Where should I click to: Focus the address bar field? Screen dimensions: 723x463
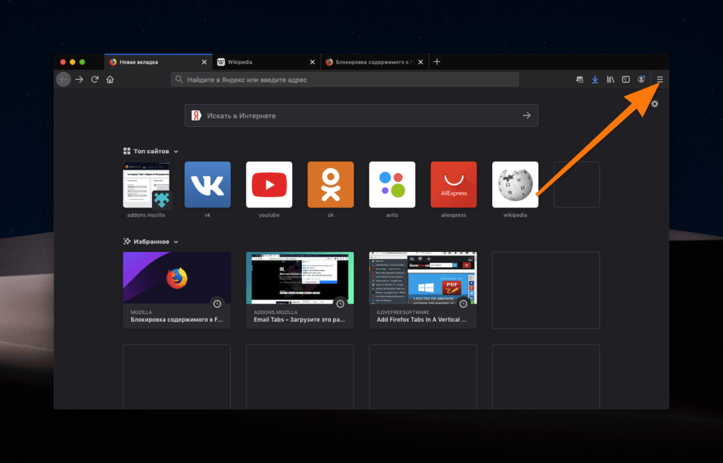click(x=345, y=79)
